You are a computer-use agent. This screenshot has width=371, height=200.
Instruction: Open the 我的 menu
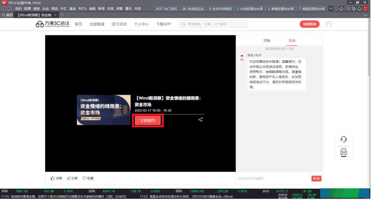[18, 9]
